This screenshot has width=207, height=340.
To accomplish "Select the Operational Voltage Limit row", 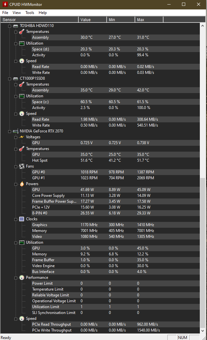I will [116, 301].
